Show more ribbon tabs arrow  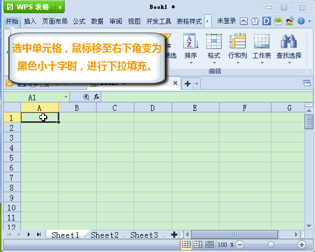point(208,21)
